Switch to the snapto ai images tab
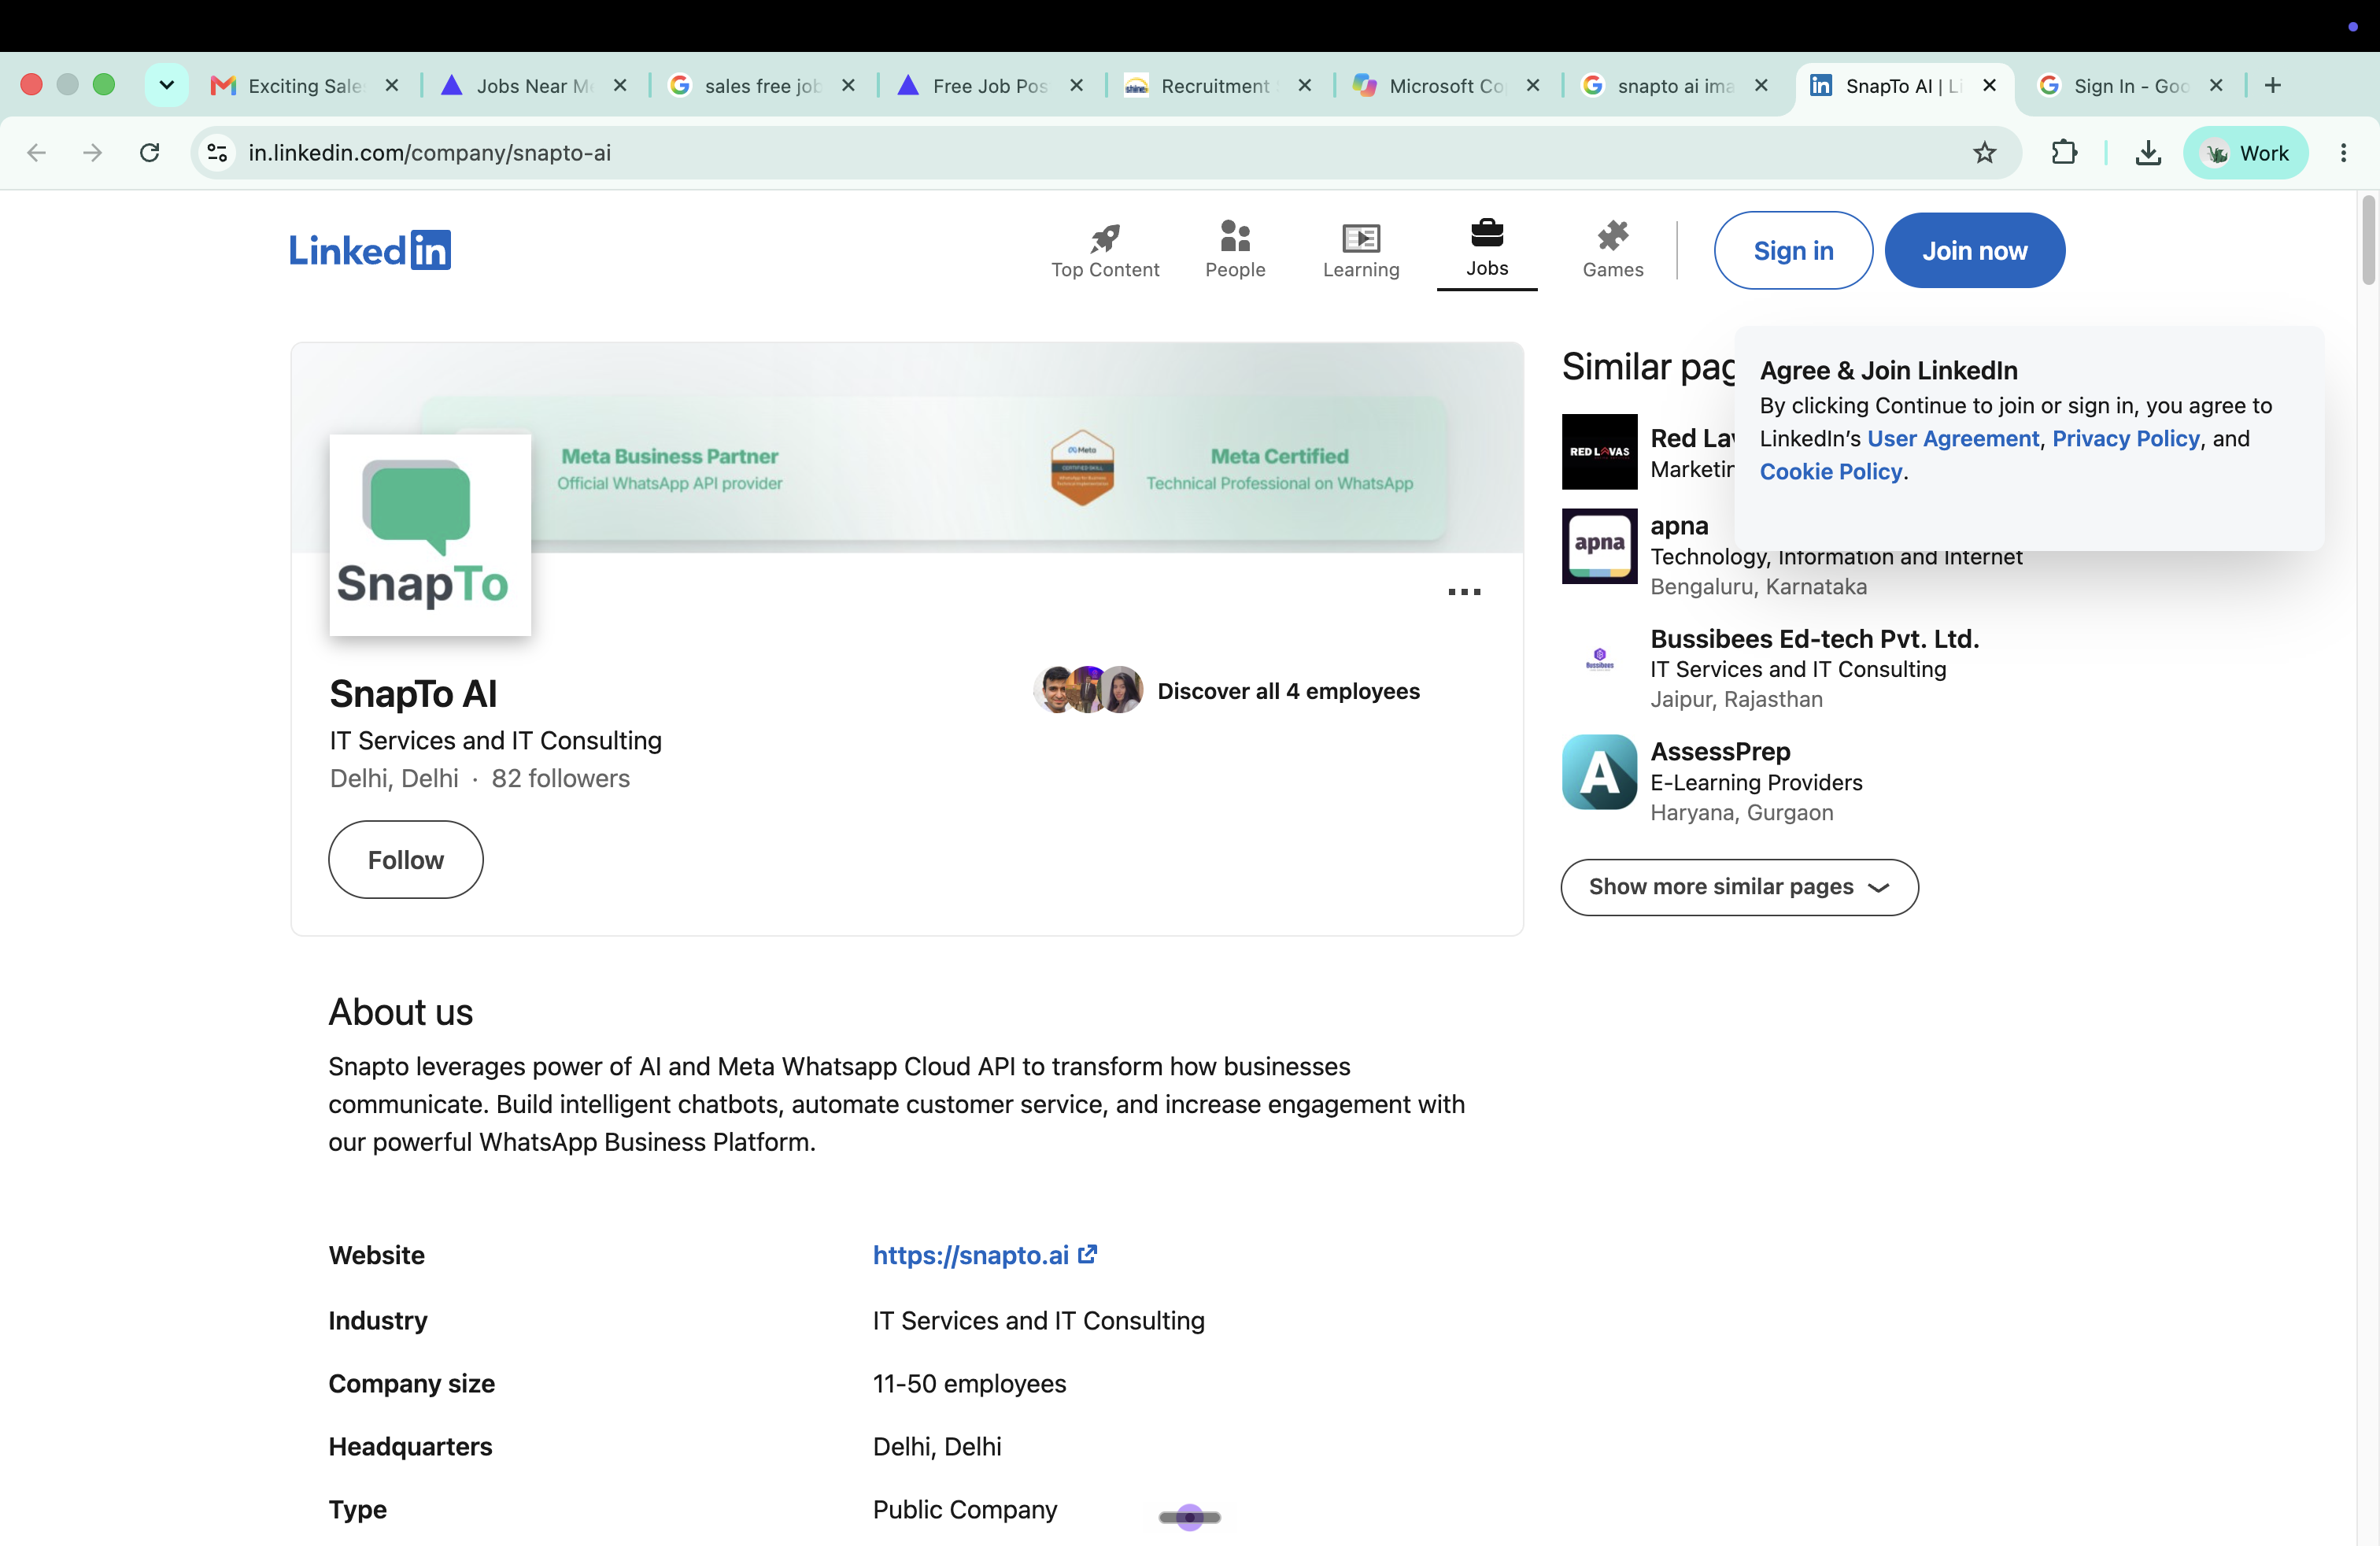Image resolution: width=2380 pixels, height=1546 pixels. point(1674,86)
